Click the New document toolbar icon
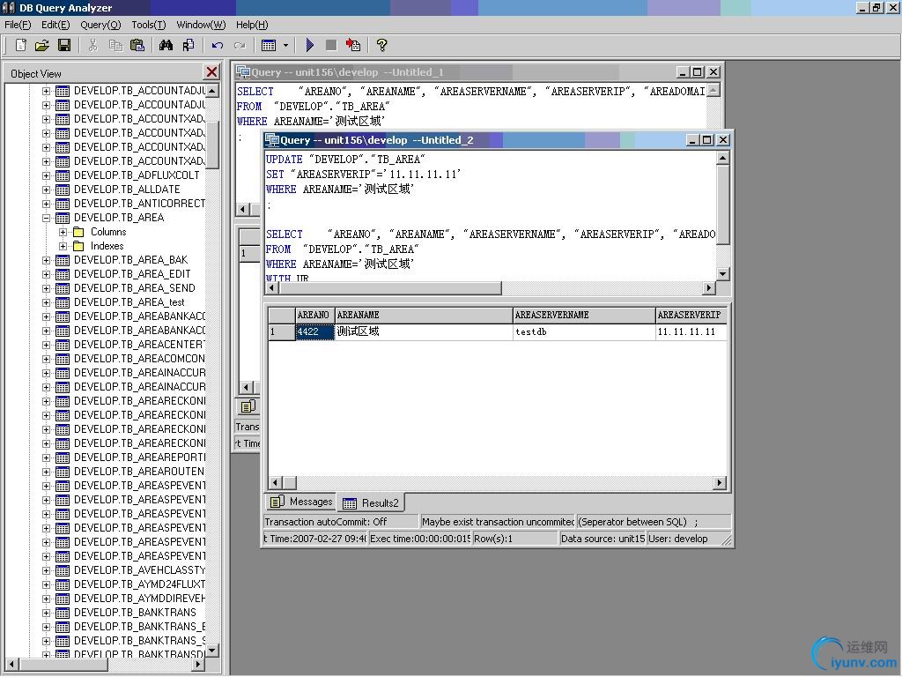Image resolution: width=902 pixels, height=677 pixels. tap(21, 45)
